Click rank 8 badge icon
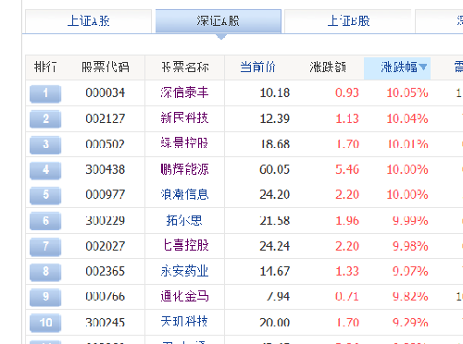The width and height of the screenshot is (463, 344). [45, 272]
